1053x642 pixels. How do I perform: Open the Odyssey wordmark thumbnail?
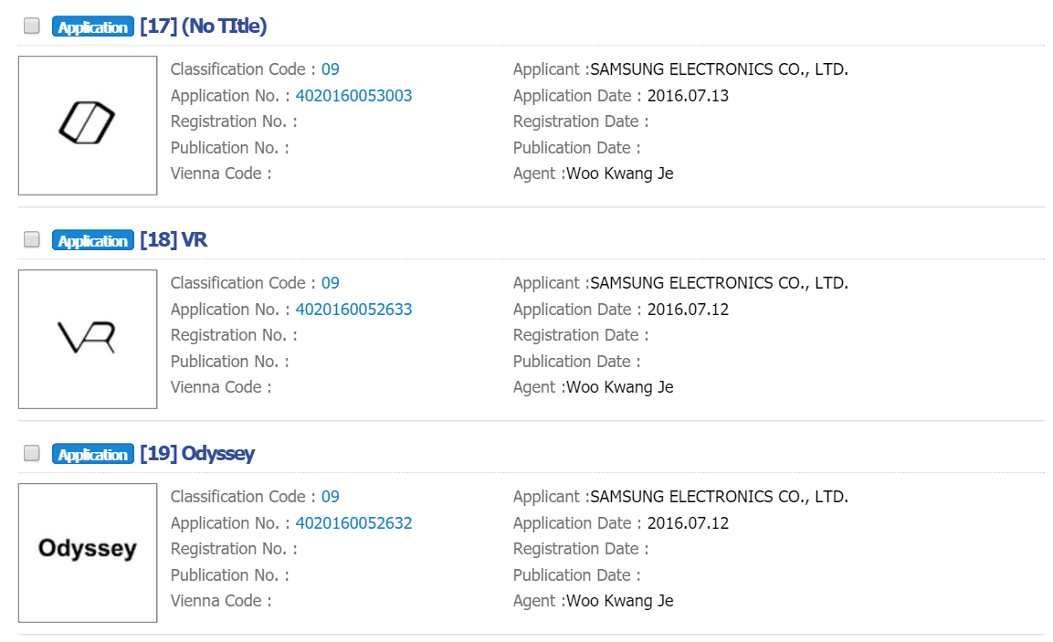pos(88,553)
